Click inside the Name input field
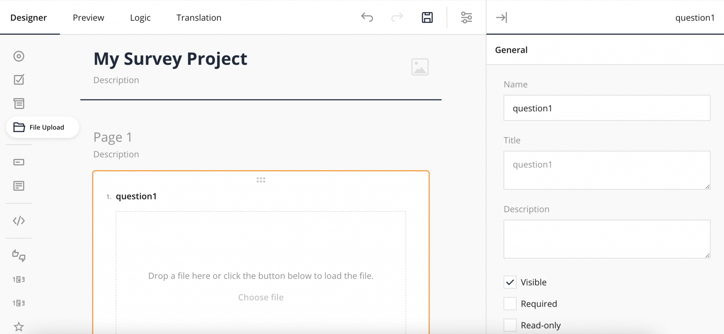 pyautogui.click(x=606, y=108)
